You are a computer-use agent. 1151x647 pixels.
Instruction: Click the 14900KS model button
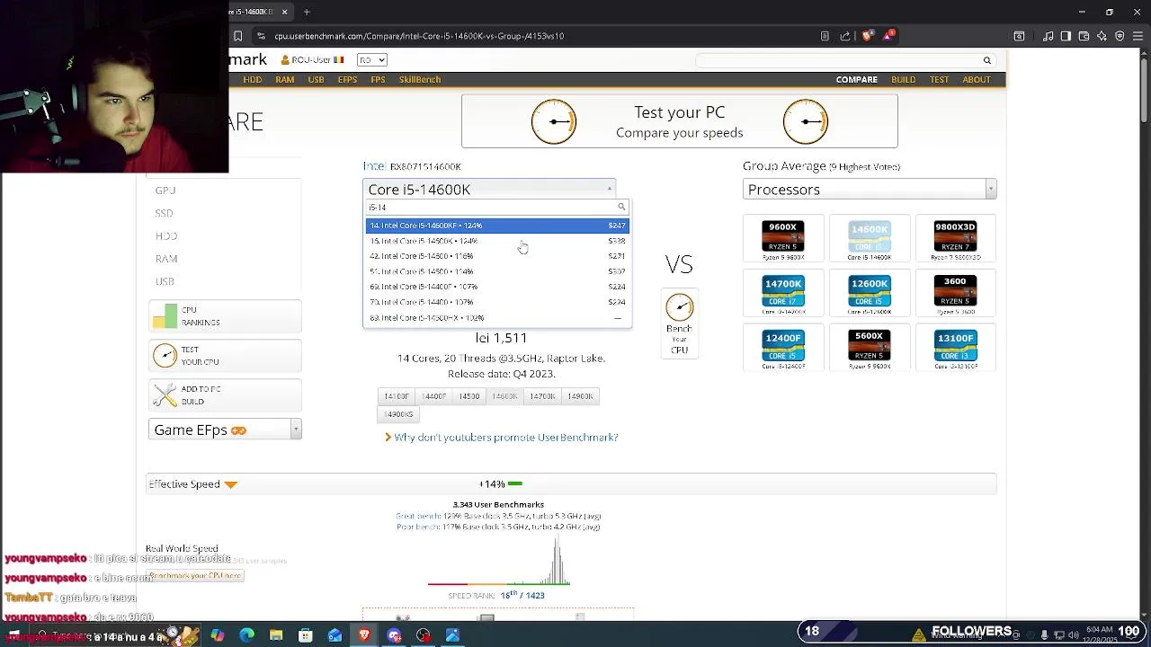[398, 414]
